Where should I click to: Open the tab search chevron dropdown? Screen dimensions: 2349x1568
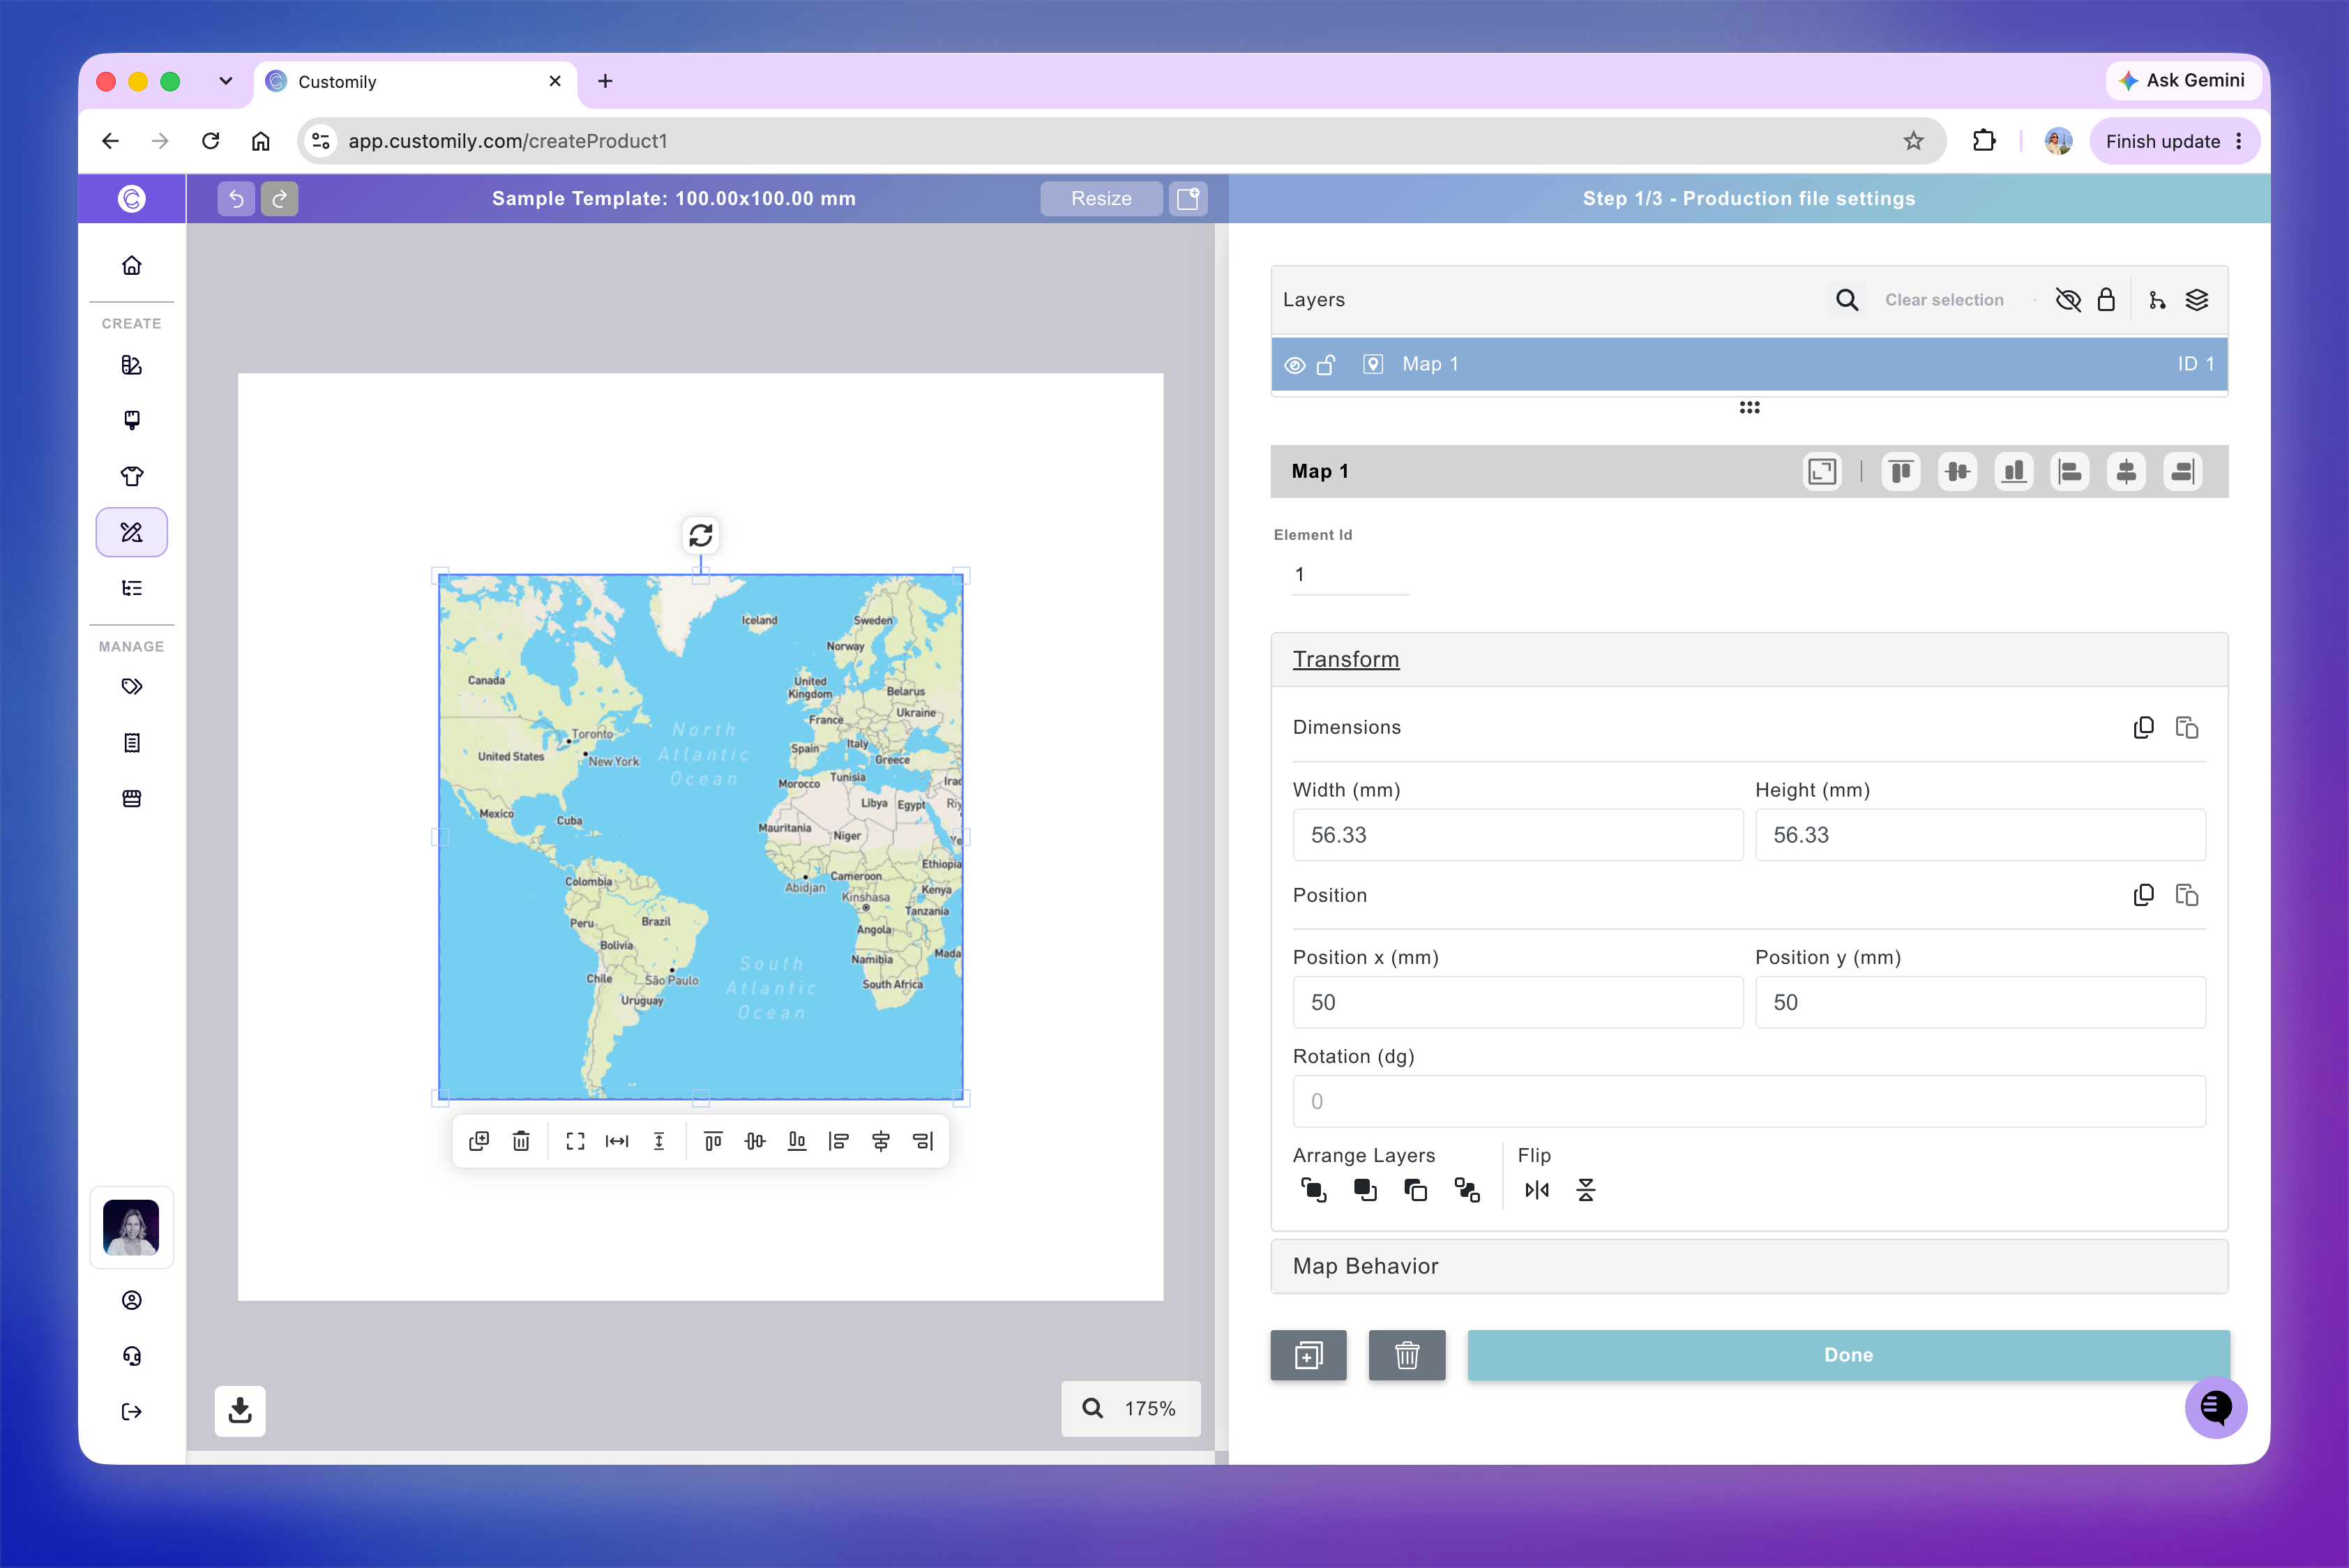[225, 81]
